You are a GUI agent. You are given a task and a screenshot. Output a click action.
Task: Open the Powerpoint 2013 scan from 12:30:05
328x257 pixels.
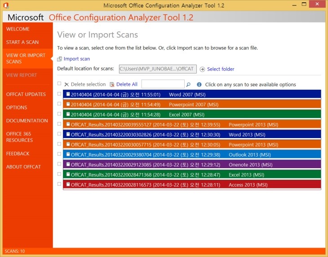[192, 145]
